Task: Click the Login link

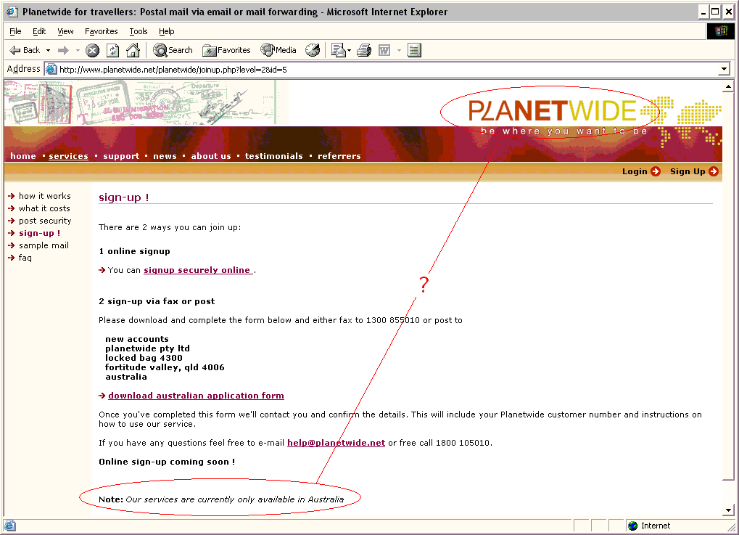Action: [635, 171]
